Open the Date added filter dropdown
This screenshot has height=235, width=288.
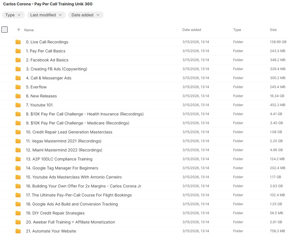click(86, 15)
